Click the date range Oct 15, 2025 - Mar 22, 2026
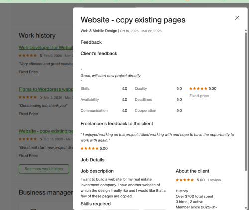249x210 pixels. click(140, 31)
